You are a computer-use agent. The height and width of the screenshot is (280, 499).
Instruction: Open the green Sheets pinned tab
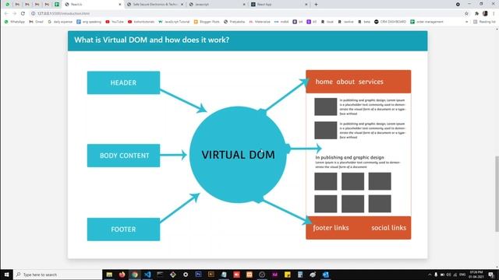pyautogui.click(x=57, y=5)
